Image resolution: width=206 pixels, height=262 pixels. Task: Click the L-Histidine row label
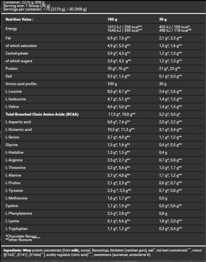(x=15, y=152)
